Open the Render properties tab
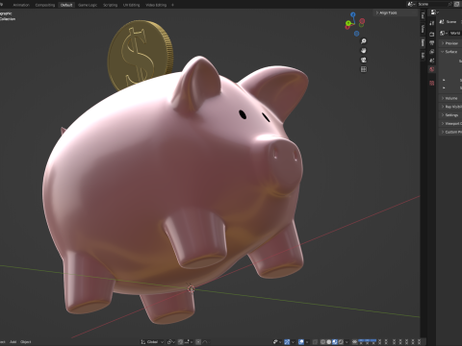The width and height of the screenshot is (462, 346). 431,34
